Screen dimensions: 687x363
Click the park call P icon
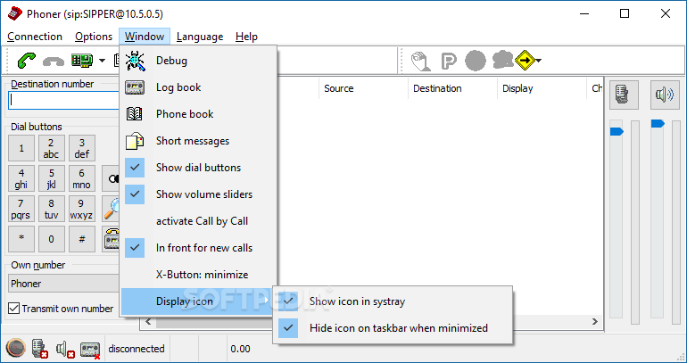pos(448,61)
